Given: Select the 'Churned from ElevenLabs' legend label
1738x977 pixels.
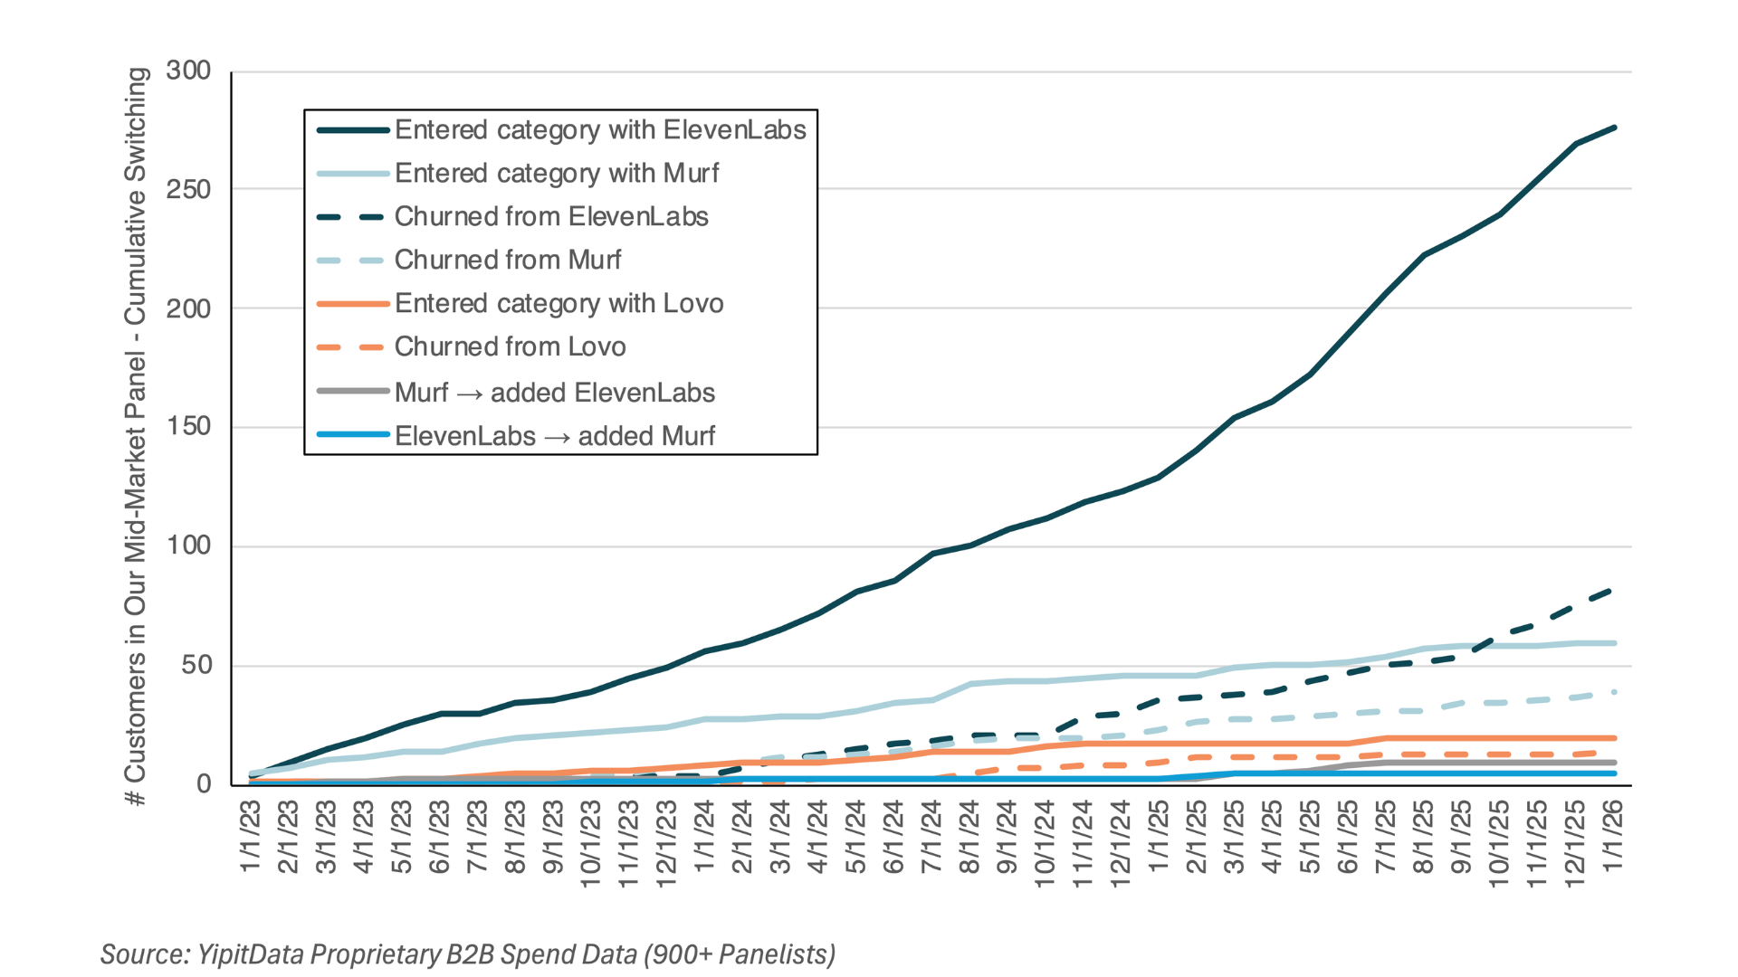Looking at the screenshot, I should pyautogui.click(x=550, y=217).
